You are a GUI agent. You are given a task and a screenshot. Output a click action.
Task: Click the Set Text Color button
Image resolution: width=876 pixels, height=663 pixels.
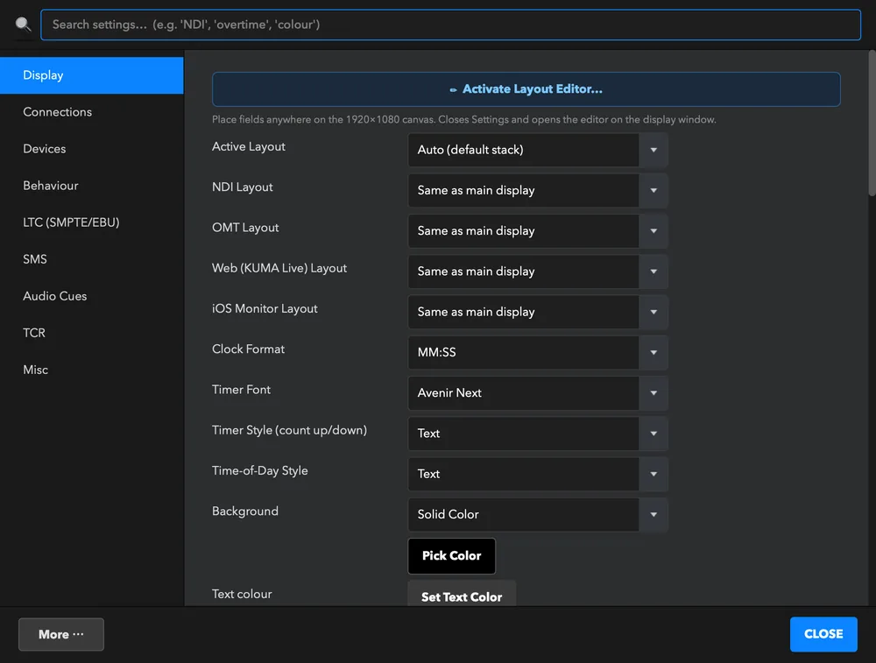pos(462,595)
